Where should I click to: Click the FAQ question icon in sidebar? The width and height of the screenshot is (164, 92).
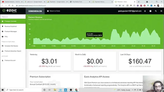click(x=3, y=37)
